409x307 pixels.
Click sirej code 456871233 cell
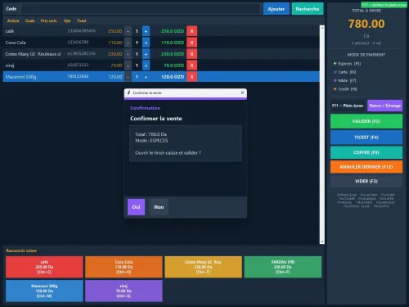pyautogui.click(x=78, y=65)
